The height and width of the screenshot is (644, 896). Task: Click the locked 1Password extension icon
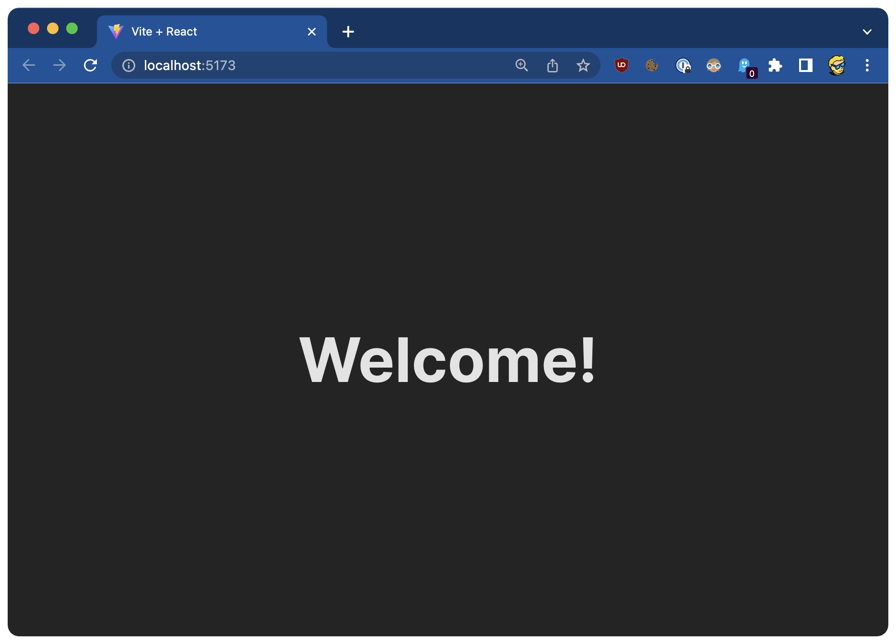[683, 65]
